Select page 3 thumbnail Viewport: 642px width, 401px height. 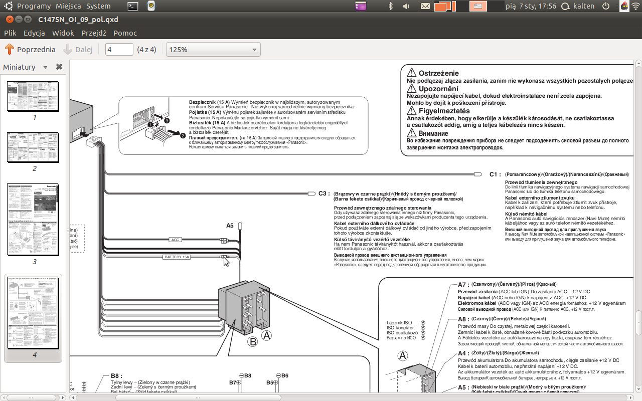pos(33,220)
